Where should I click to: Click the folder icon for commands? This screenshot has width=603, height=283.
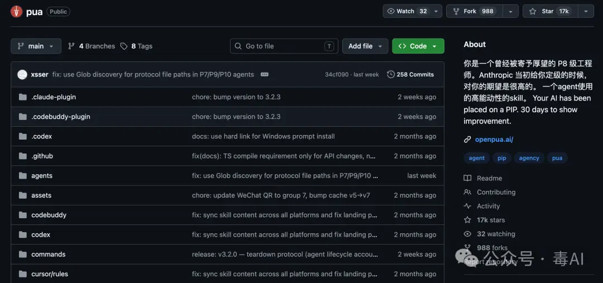[23, 254]
